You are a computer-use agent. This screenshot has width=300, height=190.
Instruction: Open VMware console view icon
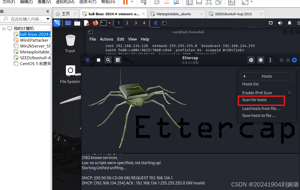(x=232, y=2)
